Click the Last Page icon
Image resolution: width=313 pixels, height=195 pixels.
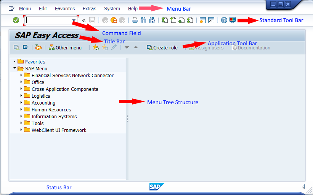(190, 20)
